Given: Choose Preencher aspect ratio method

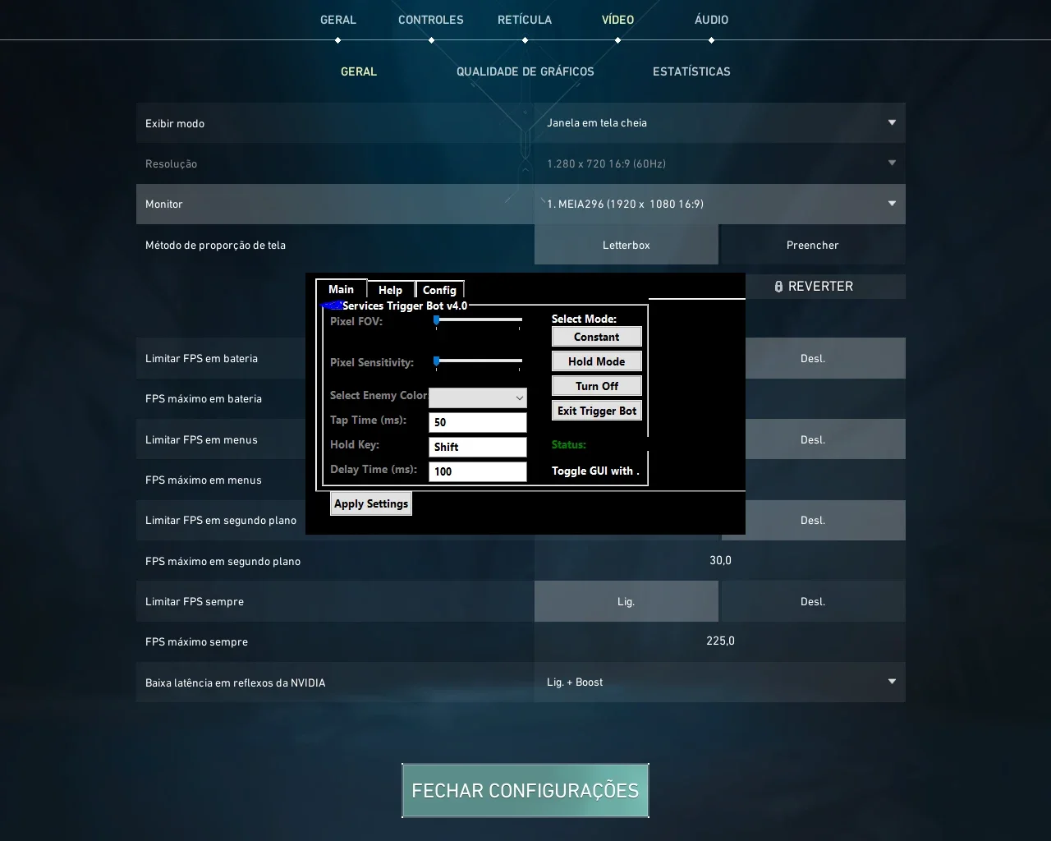Looking at the screenshot, I should point(813,245).
